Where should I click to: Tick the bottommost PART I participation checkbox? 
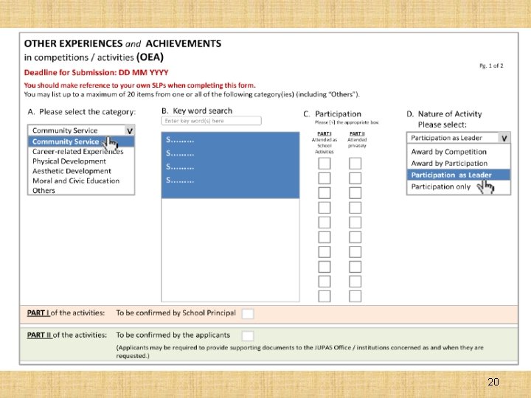coord(324,296)
